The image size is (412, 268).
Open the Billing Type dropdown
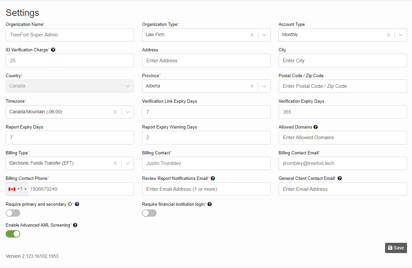(128, 163)
